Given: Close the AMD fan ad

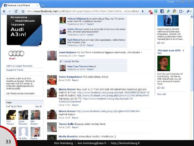Looking at the screenshot, I should click(183, 50).
